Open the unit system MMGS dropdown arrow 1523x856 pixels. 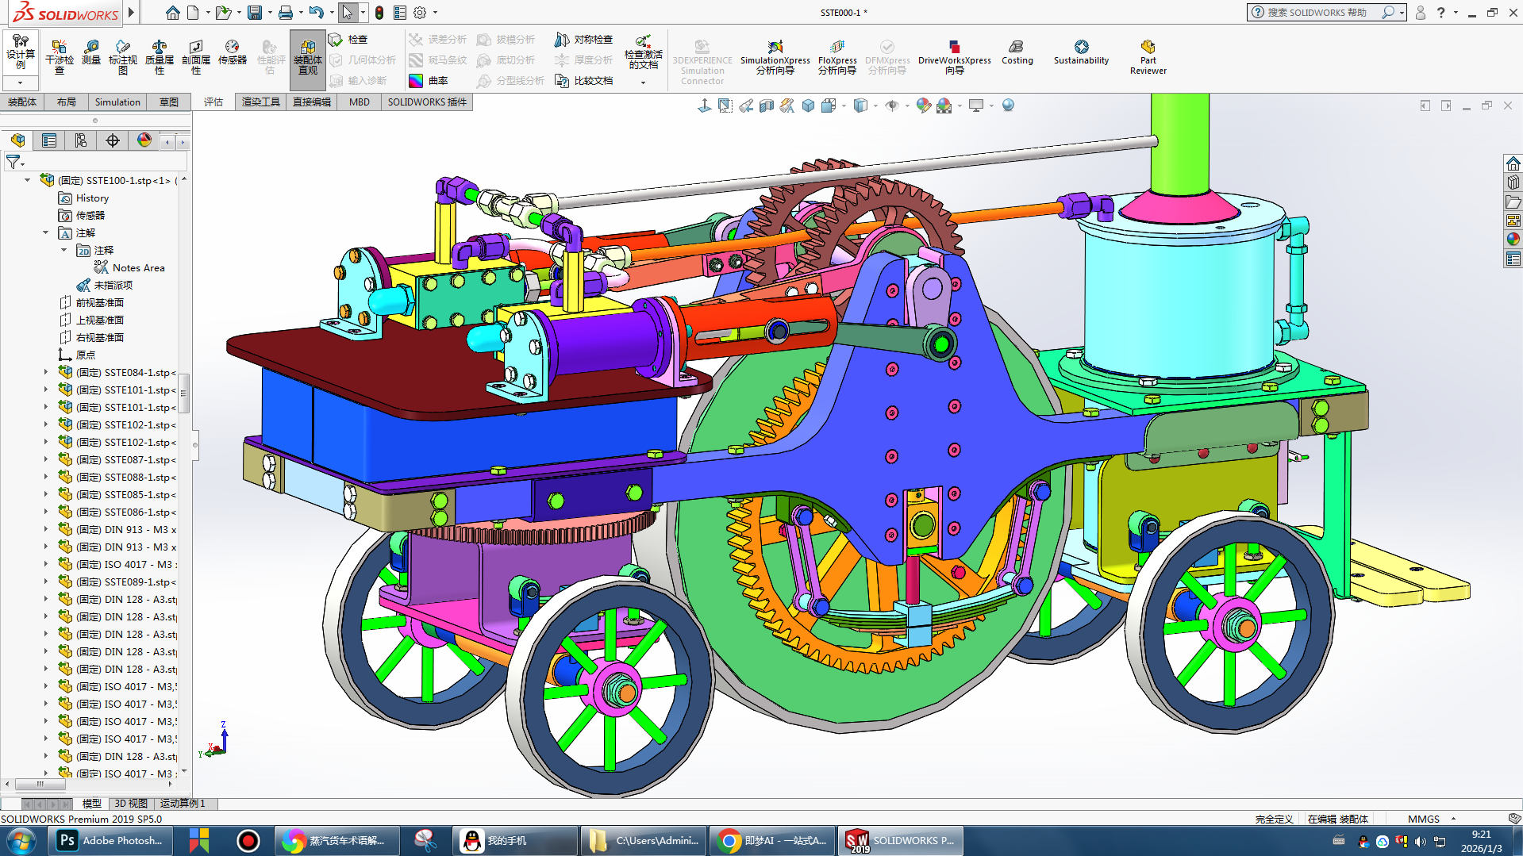[1453, 819]
